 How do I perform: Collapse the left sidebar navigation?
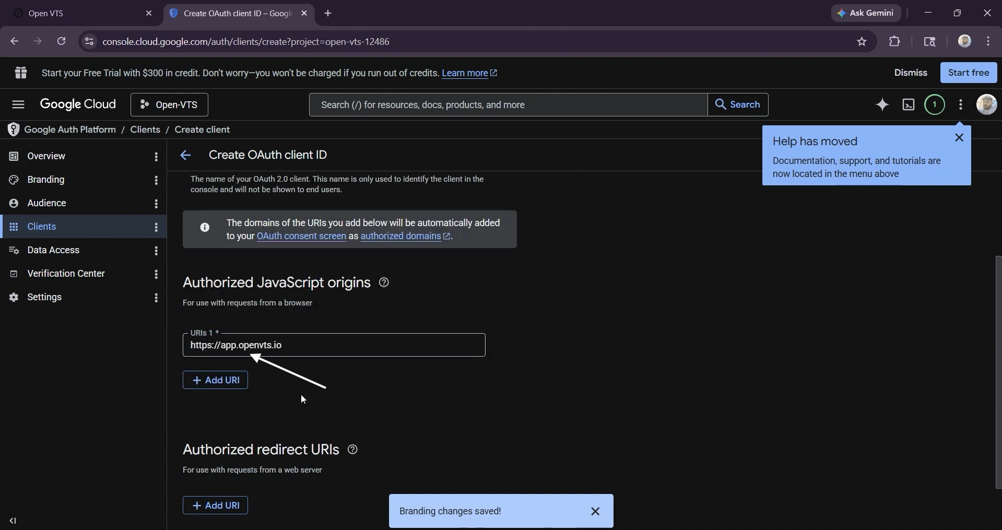point(13,521)
